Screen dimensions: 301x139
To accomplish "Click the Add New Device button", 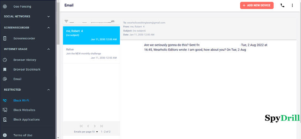I will coord(257,6).
